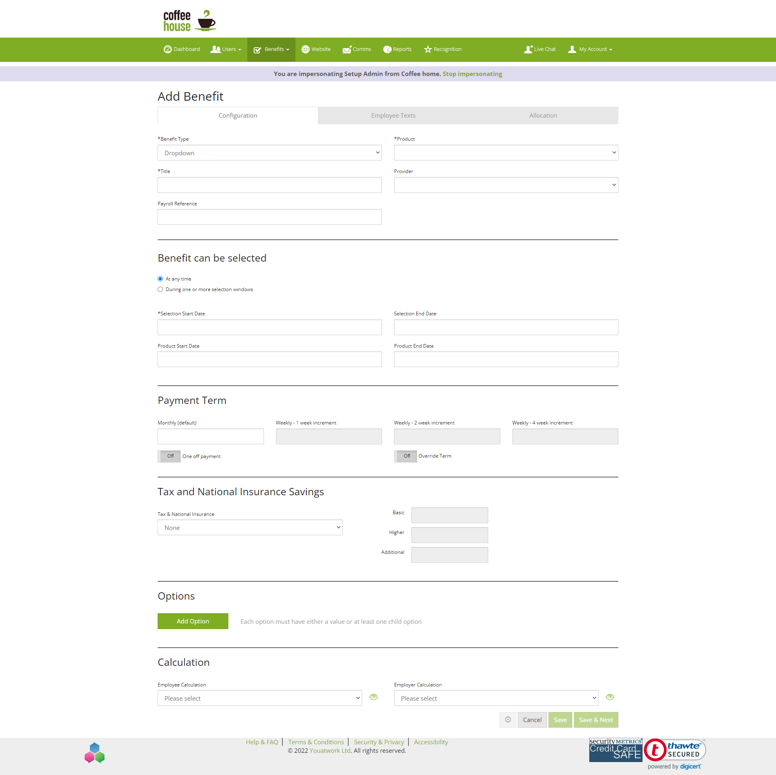
Task: Click the Website globe icon
Action: [x=306, y=49]
